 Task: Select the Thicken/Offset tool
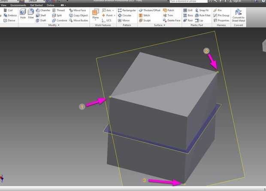click(x=150, y=10)
